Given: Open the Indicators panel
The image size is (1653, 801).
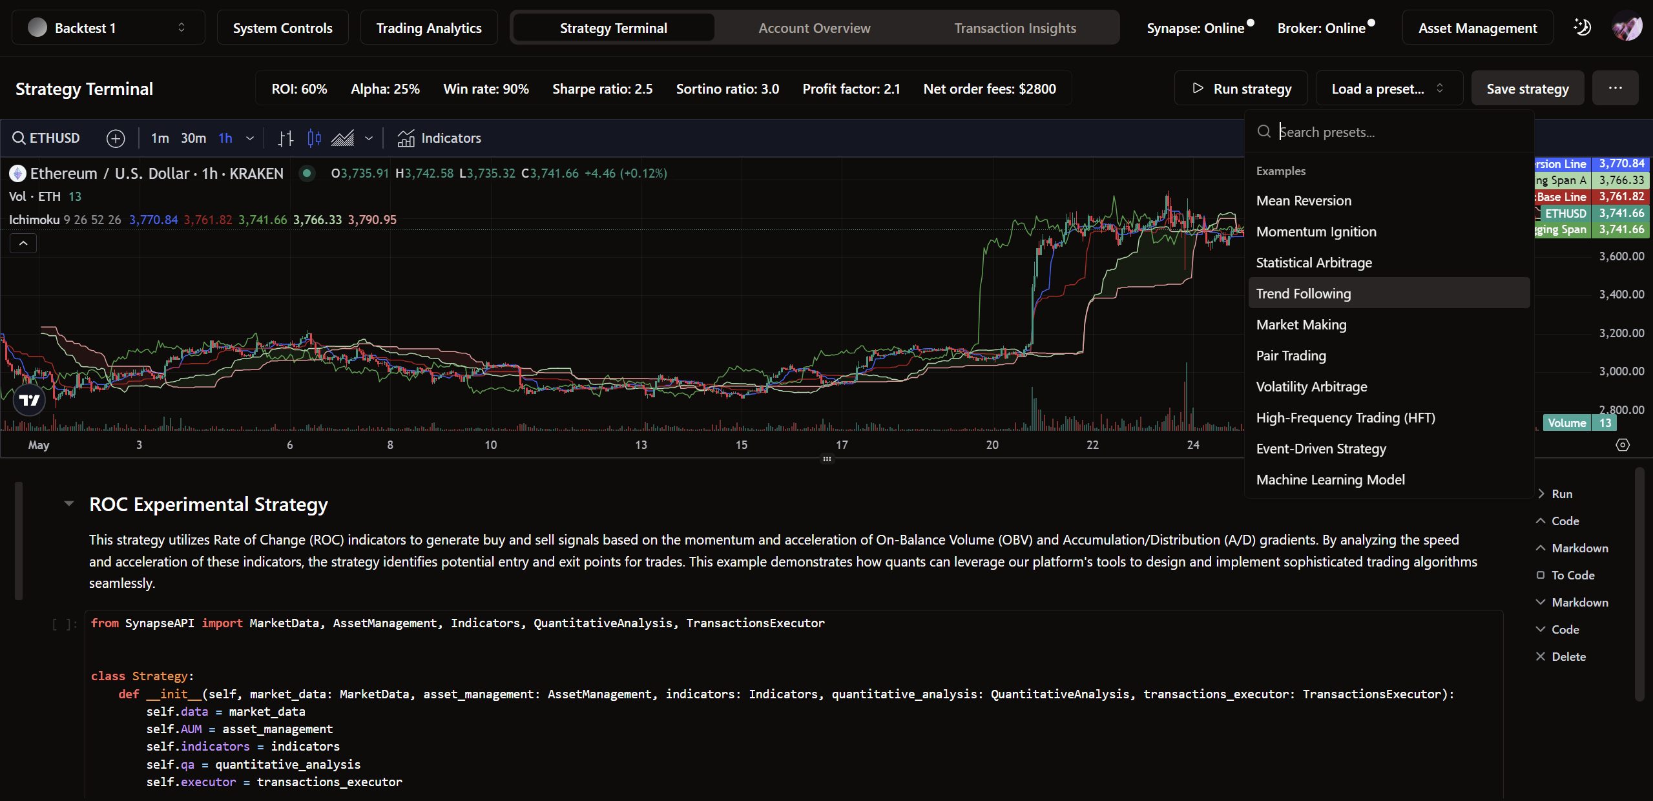Looking at the screenshot, I should [439, 138].
